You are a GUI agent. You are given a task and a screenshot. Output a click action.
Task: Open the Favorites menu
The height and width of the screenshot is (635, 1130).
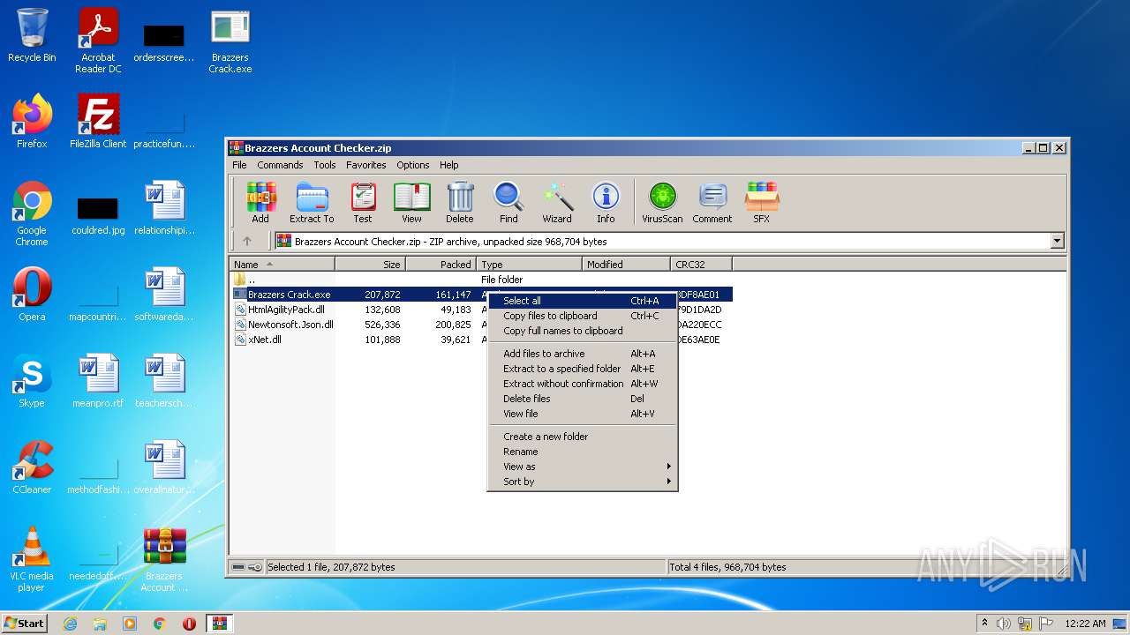(x=365, y=165)
